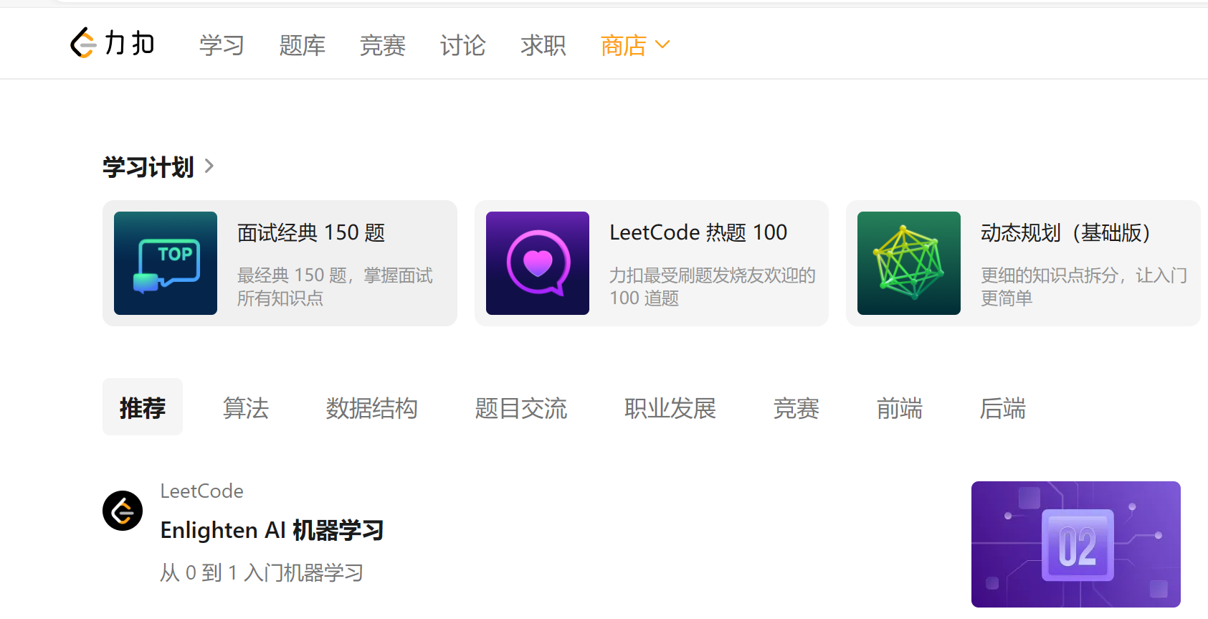1208x619 pixels.
Task: Select the 题目交流 tab
Action: tap(521, 408)
